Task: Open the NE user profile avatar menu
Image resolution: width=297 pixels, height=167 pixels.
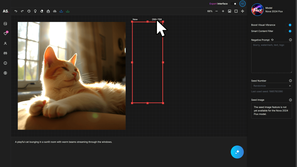Action: click(x=242, y=4)
